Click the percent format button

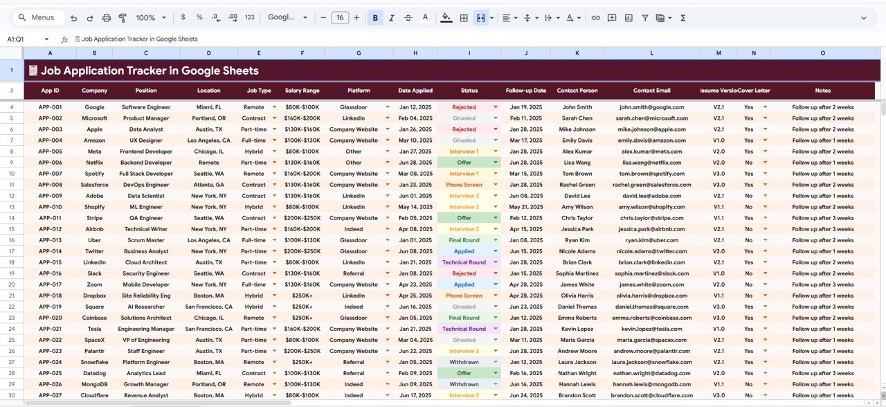pyautogui.click(x=199, y=17)
